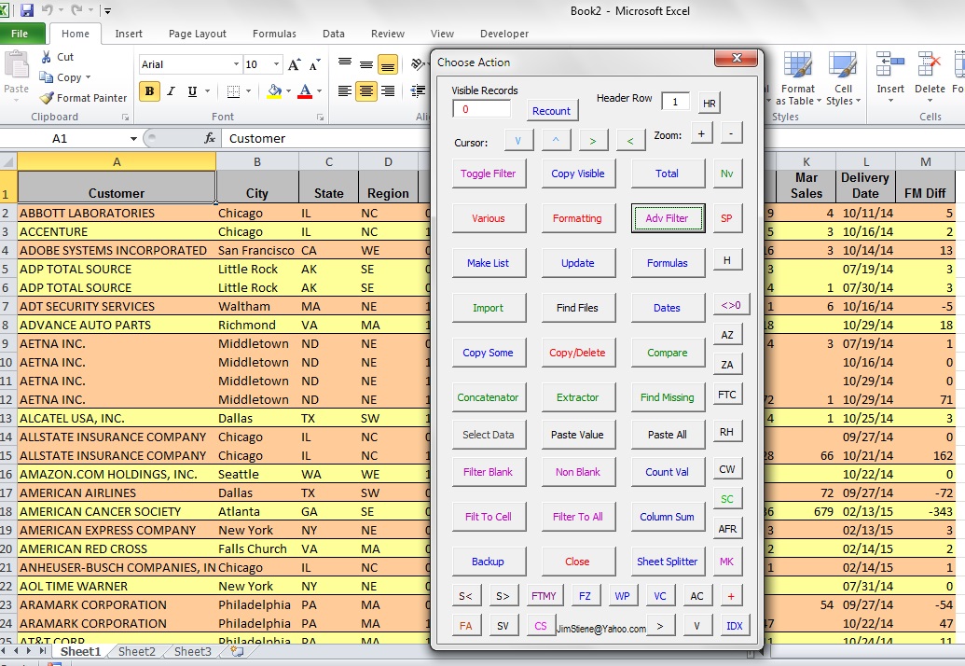The width and height of the screenshot is (965, 666).
Task: Click the Insert cells icon
Action: pos(889,65)
